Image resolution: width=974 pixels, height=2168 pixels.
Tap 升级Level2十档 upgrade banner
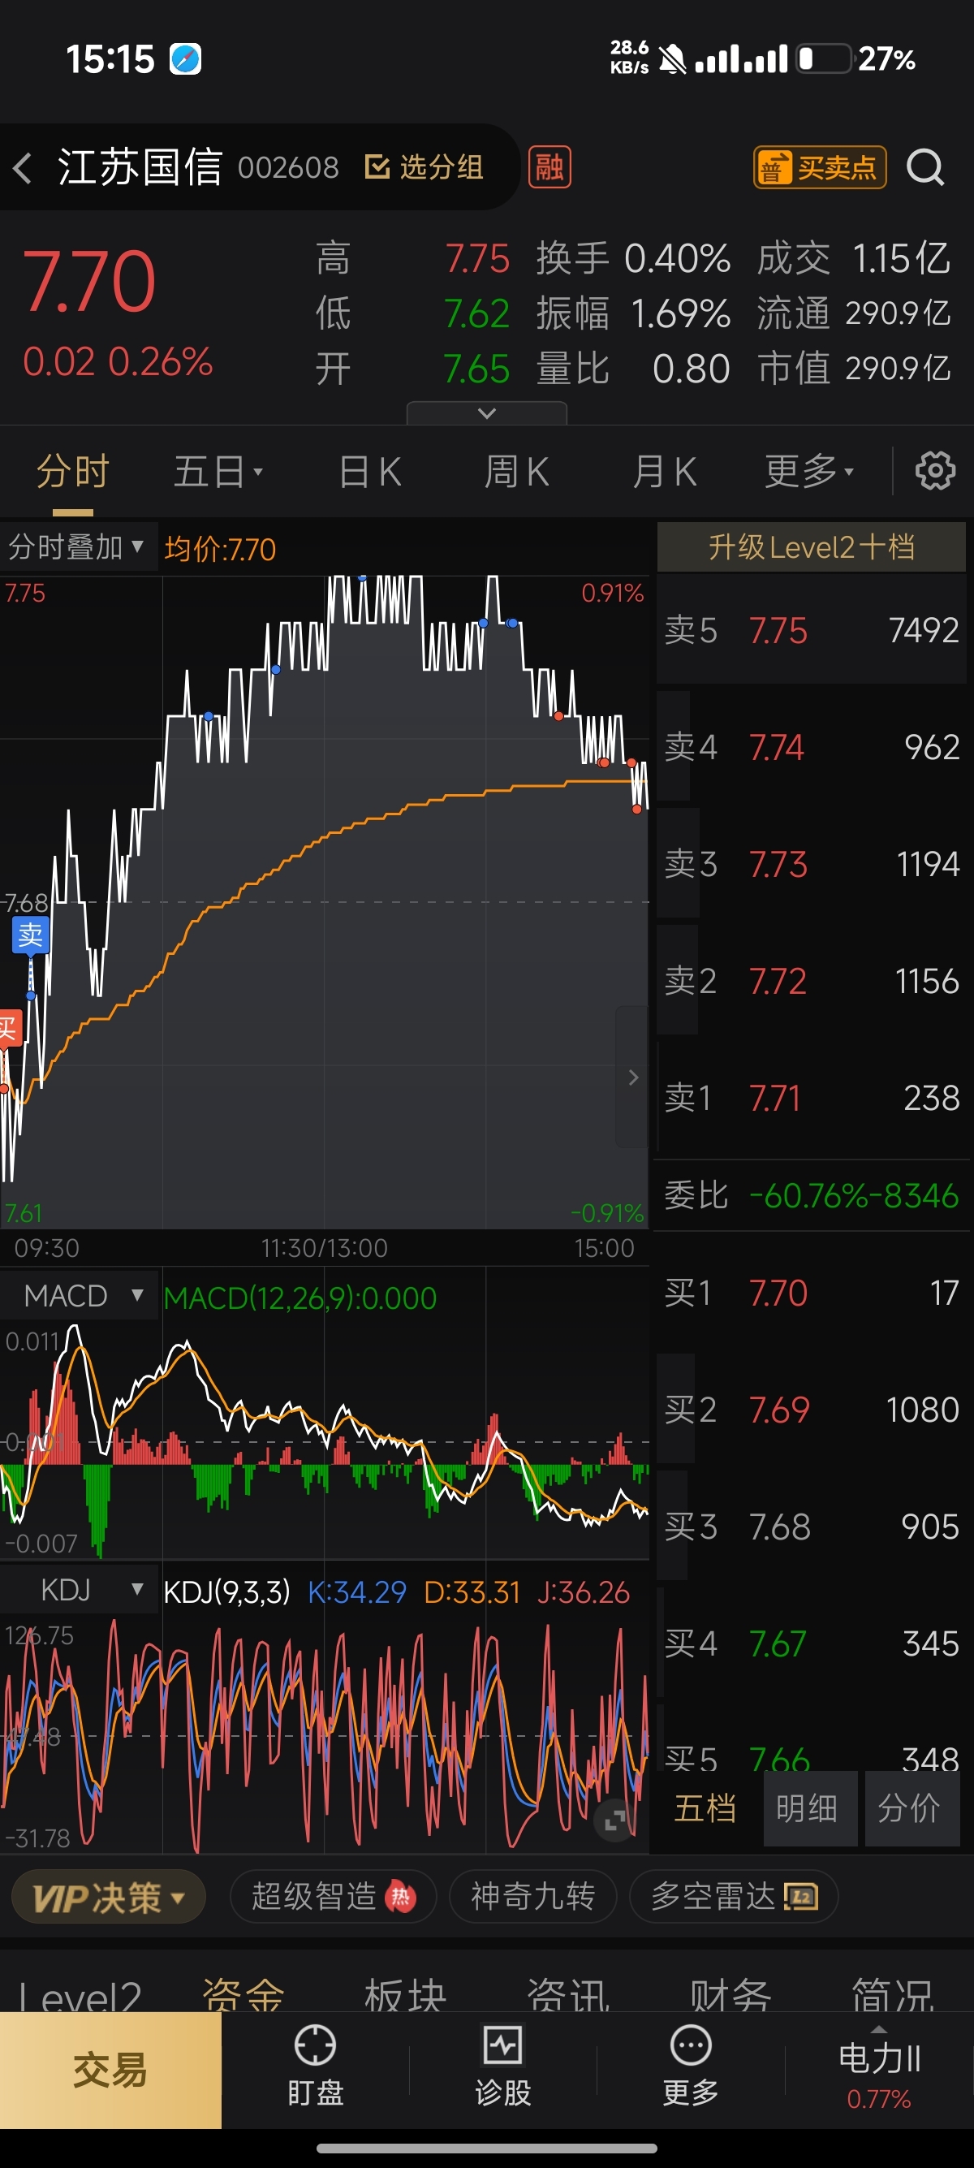(811, 547)
